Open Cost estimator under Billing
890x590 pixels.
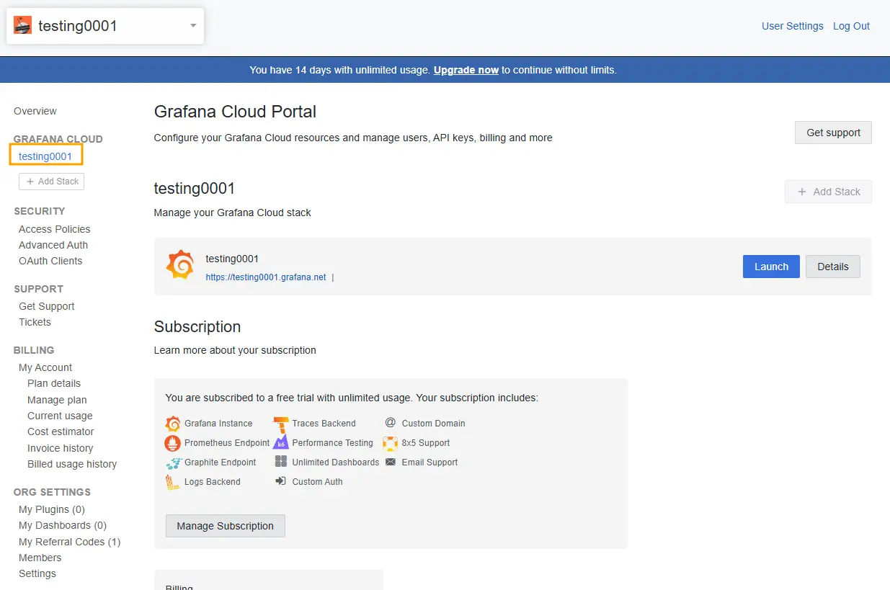point(61,432)
